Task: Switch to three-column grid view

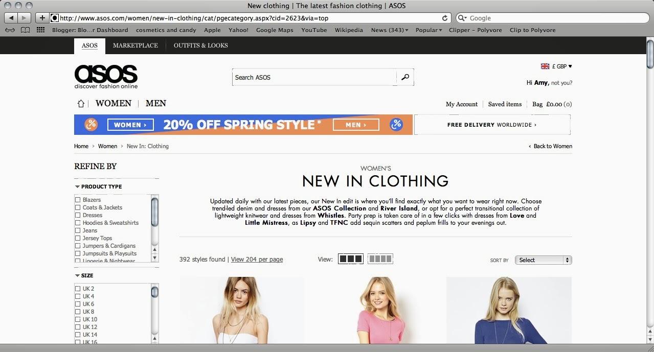Action: point(351,259)
